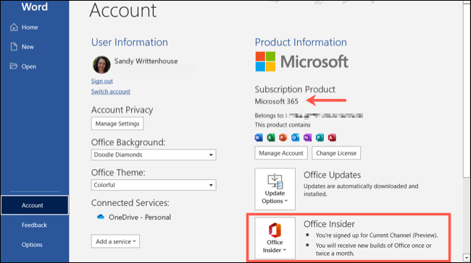Open the Add a service dropdown
Image resolution: width=471 pixels, height=263 pixels.
115,241
